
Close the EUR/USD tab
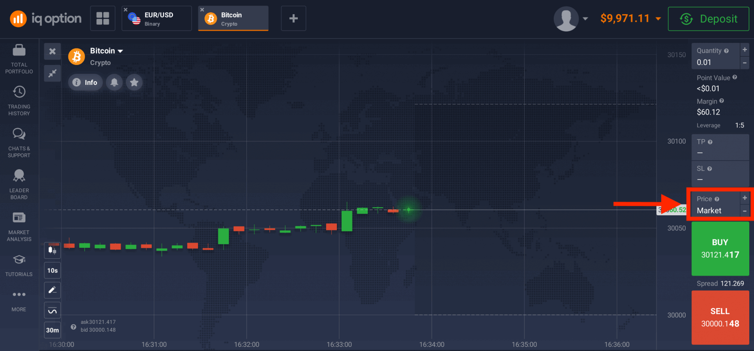click(125, 9)
